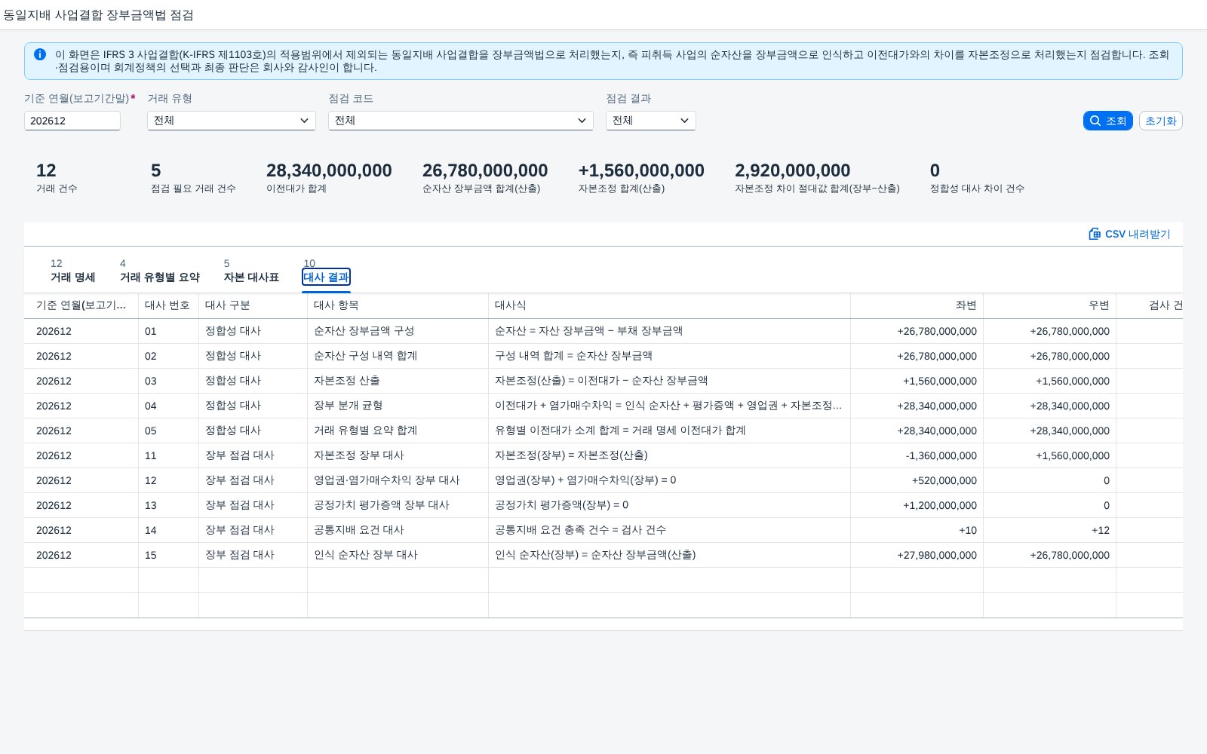The width and height of the screenshot is (1207, 754).
Task: Click the 점검 필요 거래 건수 KPI
Action: tap(193, 178)
